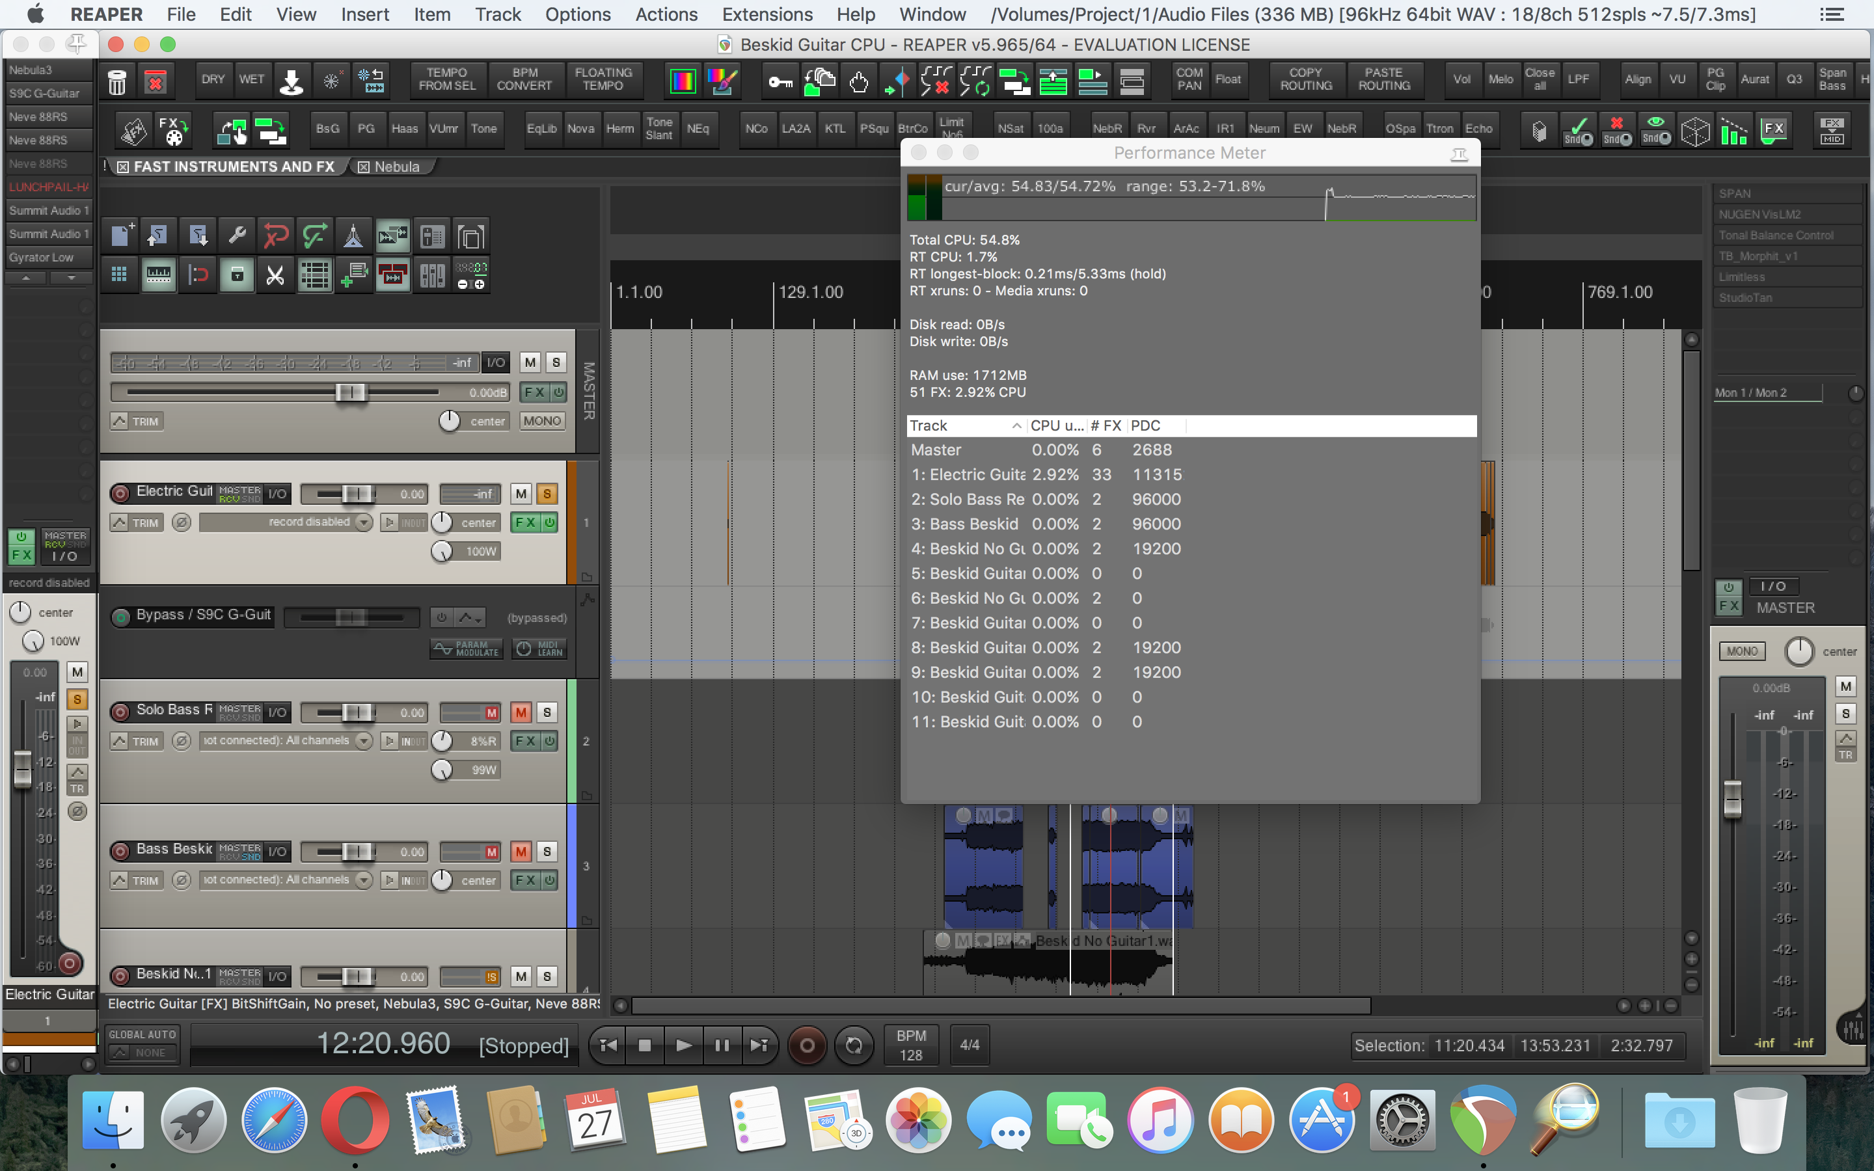Click the wrench settings toolbar icon
The image size is (1874, 1171).
point(237,236)
